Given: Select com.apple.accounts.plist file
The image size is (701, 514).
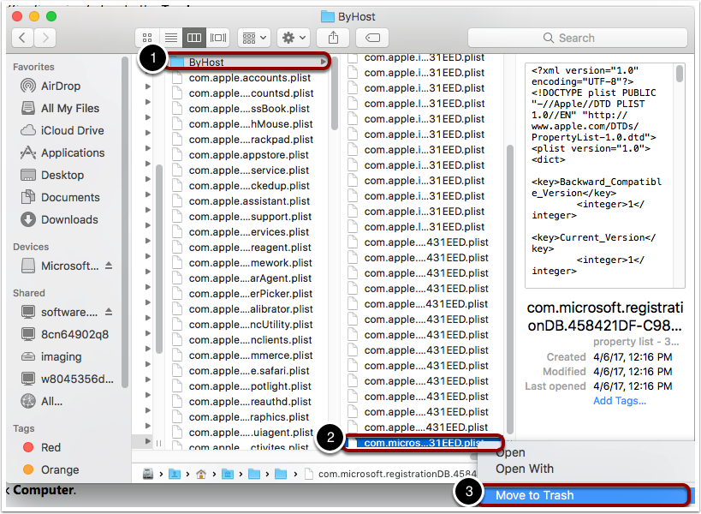Looking at the screenshot, I should [249, 78].
